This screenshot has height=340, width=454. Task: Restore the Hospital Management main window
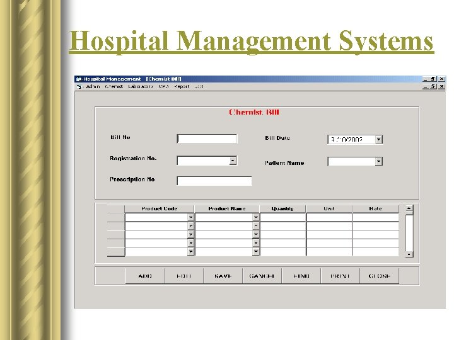(433, 79)
